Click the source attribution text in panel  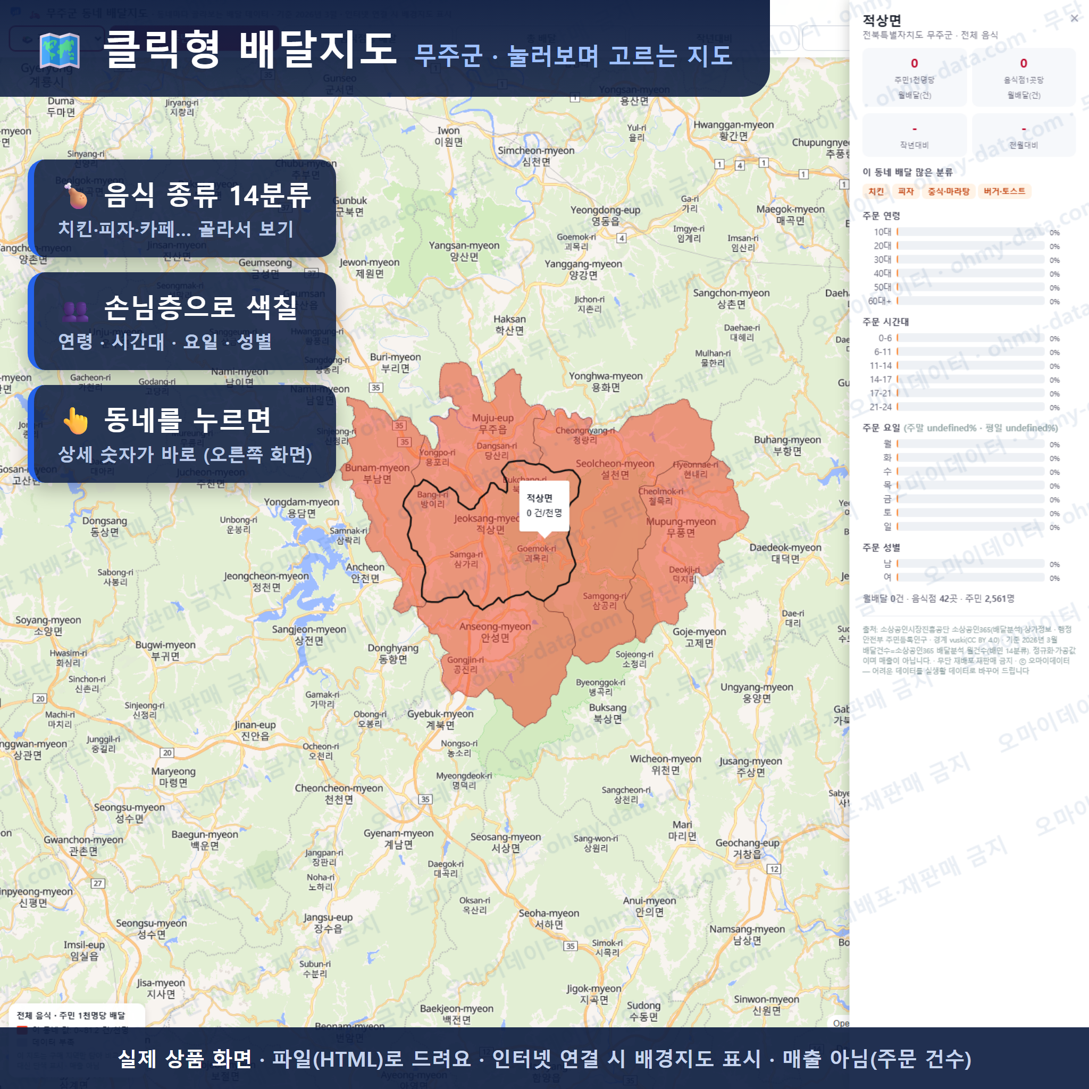[x=968, y=650]
